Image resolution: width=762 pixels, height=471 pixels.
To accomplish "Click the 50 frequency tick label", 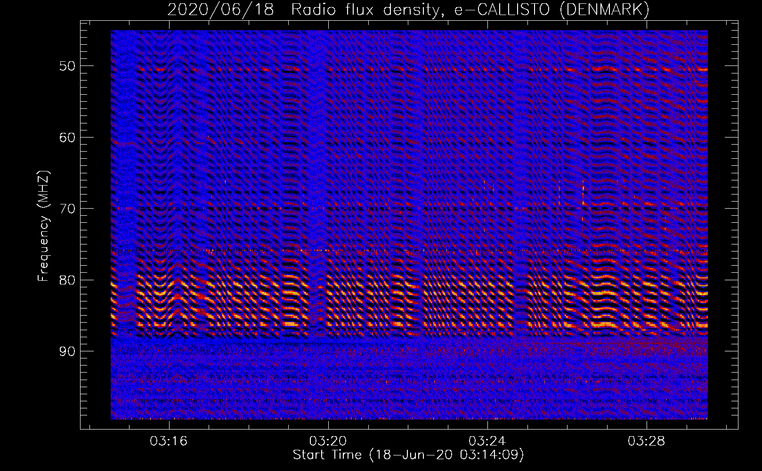I will click(67, 65).
